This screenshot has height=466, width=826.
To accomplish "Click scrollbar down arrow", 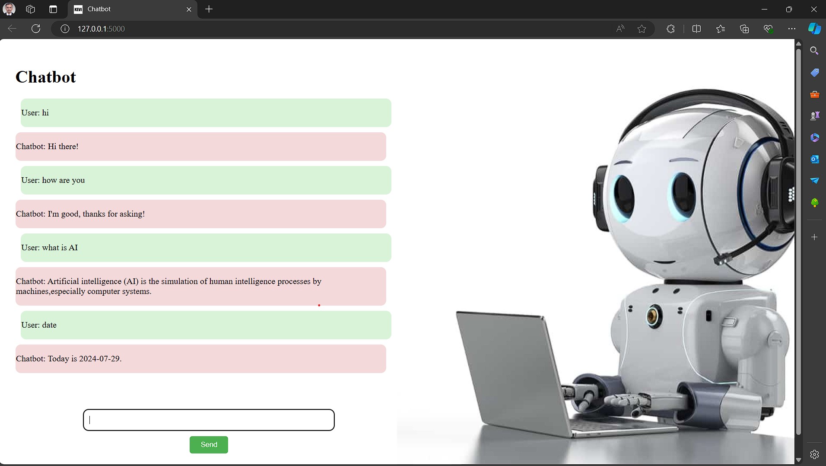I will pos(798,460).
